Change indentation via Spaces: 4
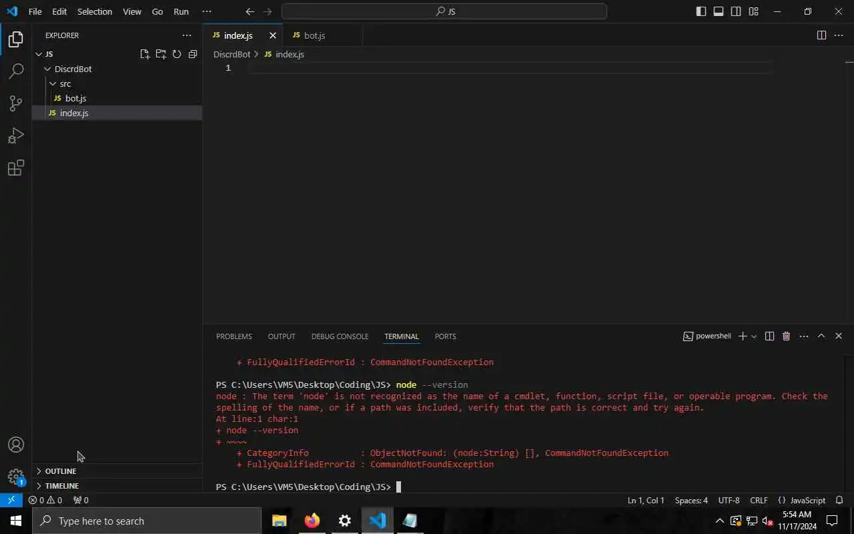This screenshot has width=854, height=534. [691, 500]
